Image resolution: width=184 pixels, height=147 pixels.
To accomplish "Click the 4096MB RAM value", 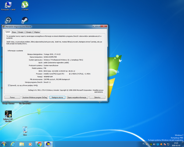I will [48, 77].
